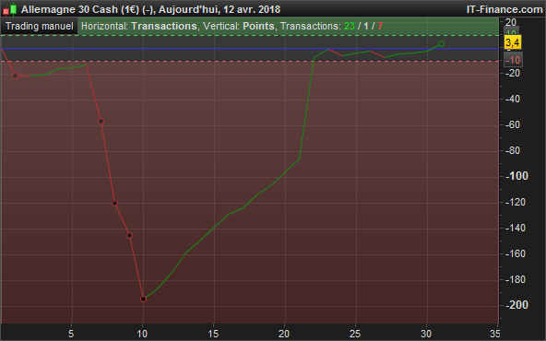Click the -10 red threshold label
Viewport: 546px width, 341px height.
[513, 60]
